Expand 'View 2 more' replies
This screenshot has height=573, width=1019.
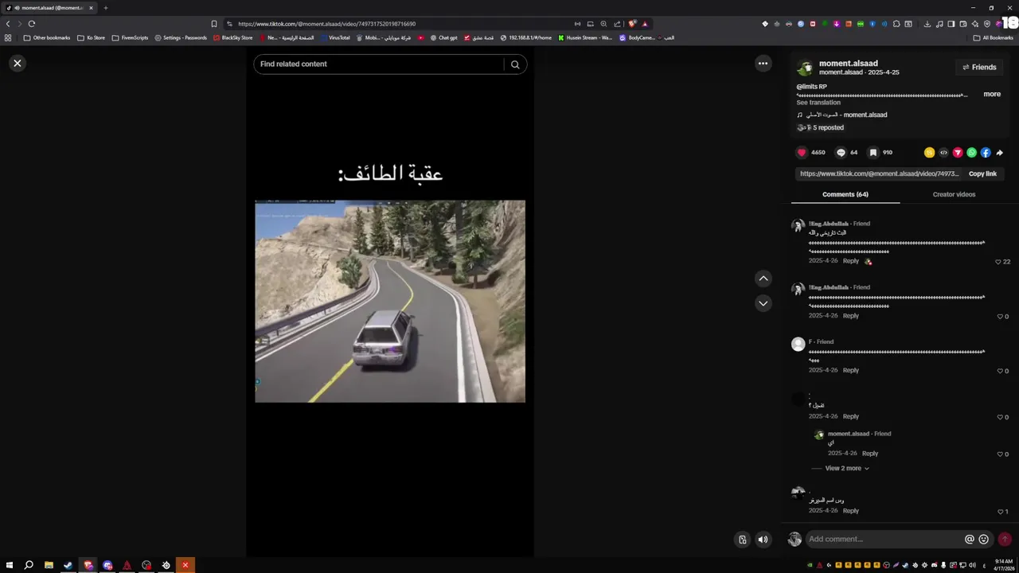847,469
